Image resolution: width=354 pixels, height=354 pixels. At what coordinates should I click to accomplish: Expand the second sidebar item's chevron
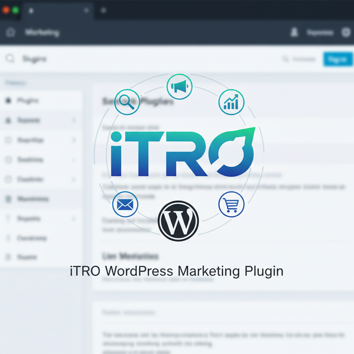74,120
